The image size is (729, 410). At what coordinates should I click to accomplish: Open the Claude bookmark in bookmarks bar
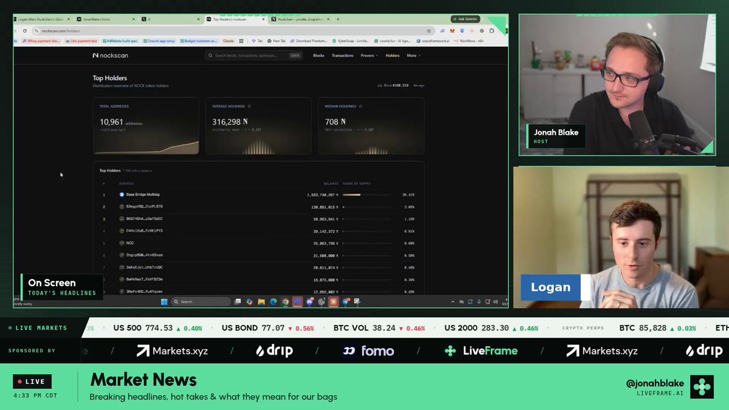(x=228, y=41)
